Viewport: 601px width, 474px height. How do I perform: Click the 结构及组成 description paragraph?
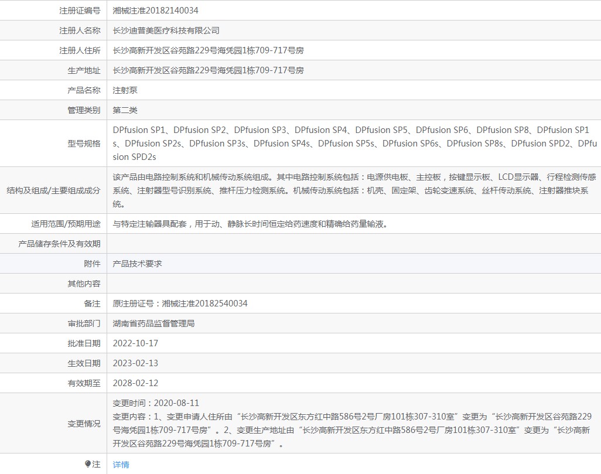point(354,190)
